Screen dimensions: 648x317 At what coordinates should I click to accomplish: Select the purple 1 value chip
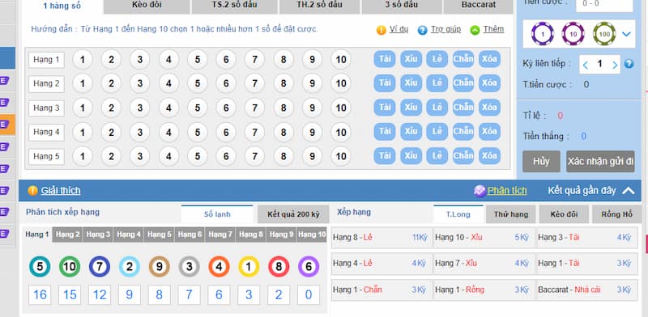coord(542,34)
